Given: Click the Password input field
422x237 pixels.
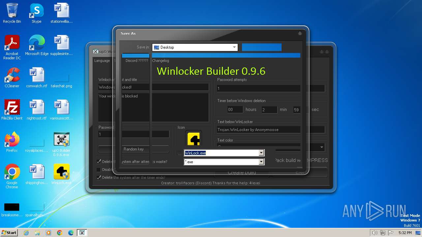Looking at the screenshot, I should click(x=134, y=134).
